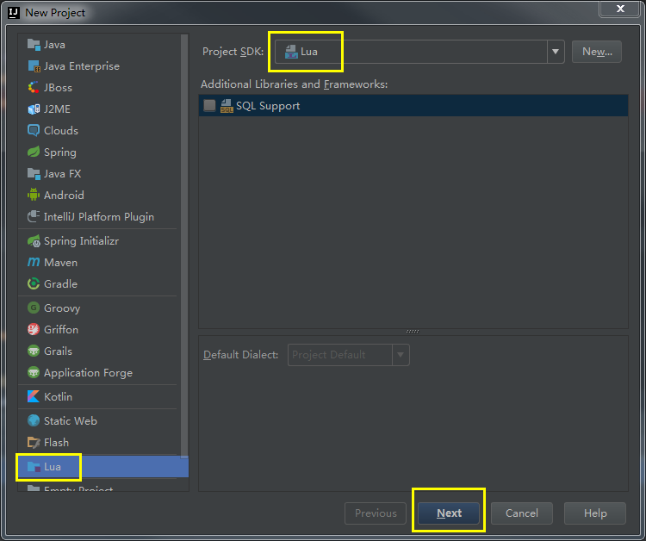Click the JBoss icon in the list
The height and width of the screenshot is (541, 646).
pyautogui.click(x=34, y=87)
